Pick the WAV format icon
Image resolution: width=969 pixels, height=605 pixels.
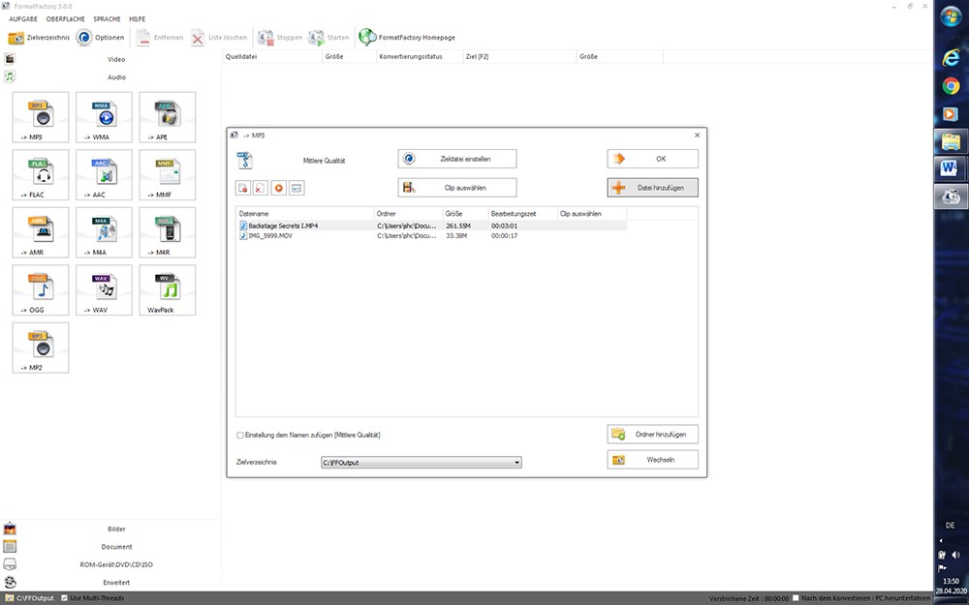(104, 289)
